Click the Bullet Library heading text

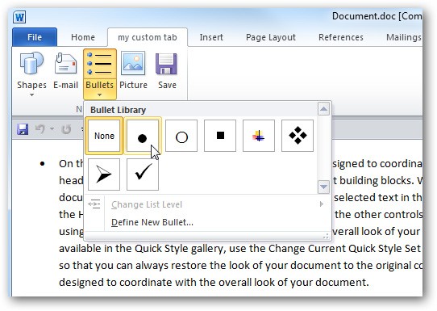coord(119,110)
